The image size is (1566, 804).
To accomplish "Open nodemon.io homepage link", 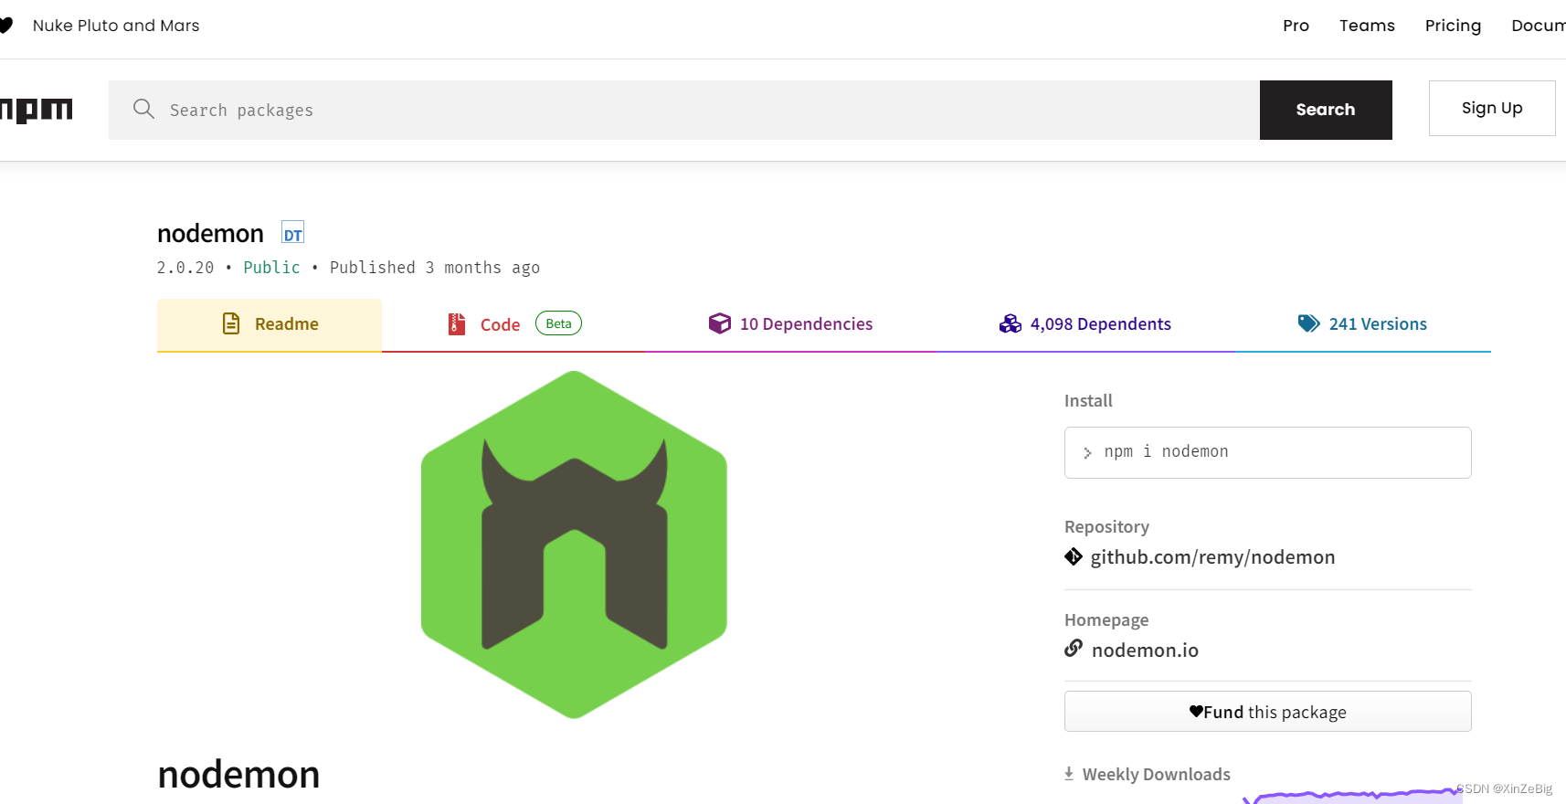I will (1145, 650).
